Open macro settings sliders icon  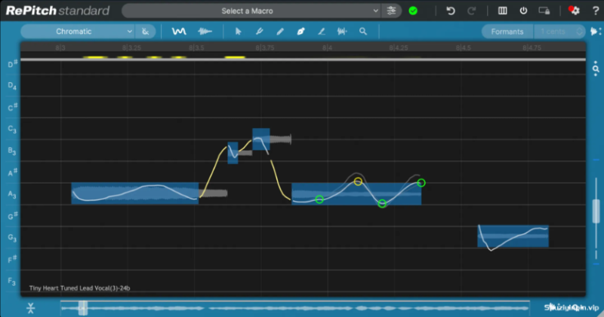(391, 11)
